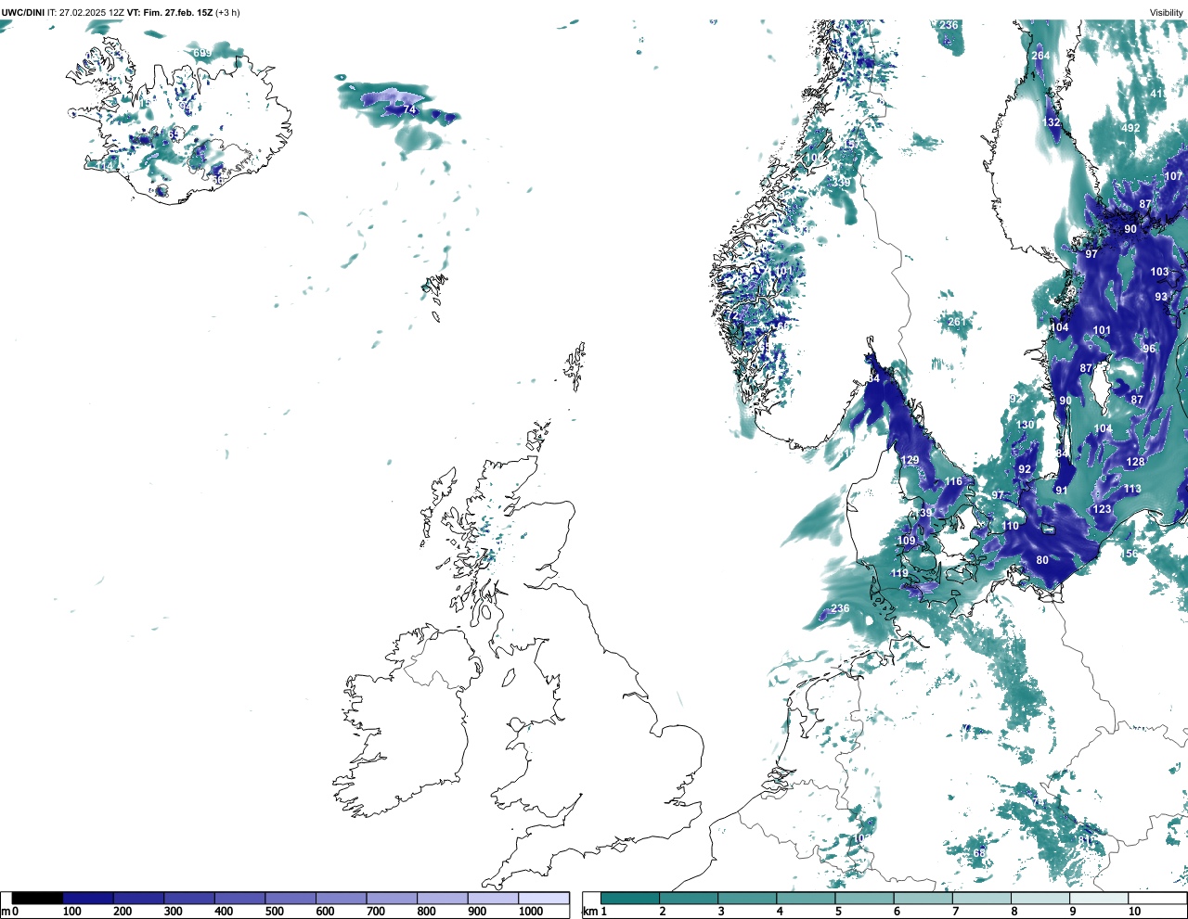Click the "m" unit label of the left legend
This screenshot has width=1188, height=919.
tap(6, 912)
